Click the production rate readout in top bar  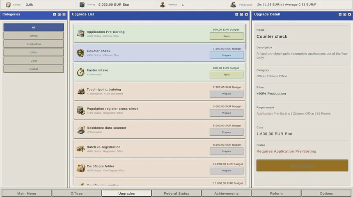coord(287,4)
